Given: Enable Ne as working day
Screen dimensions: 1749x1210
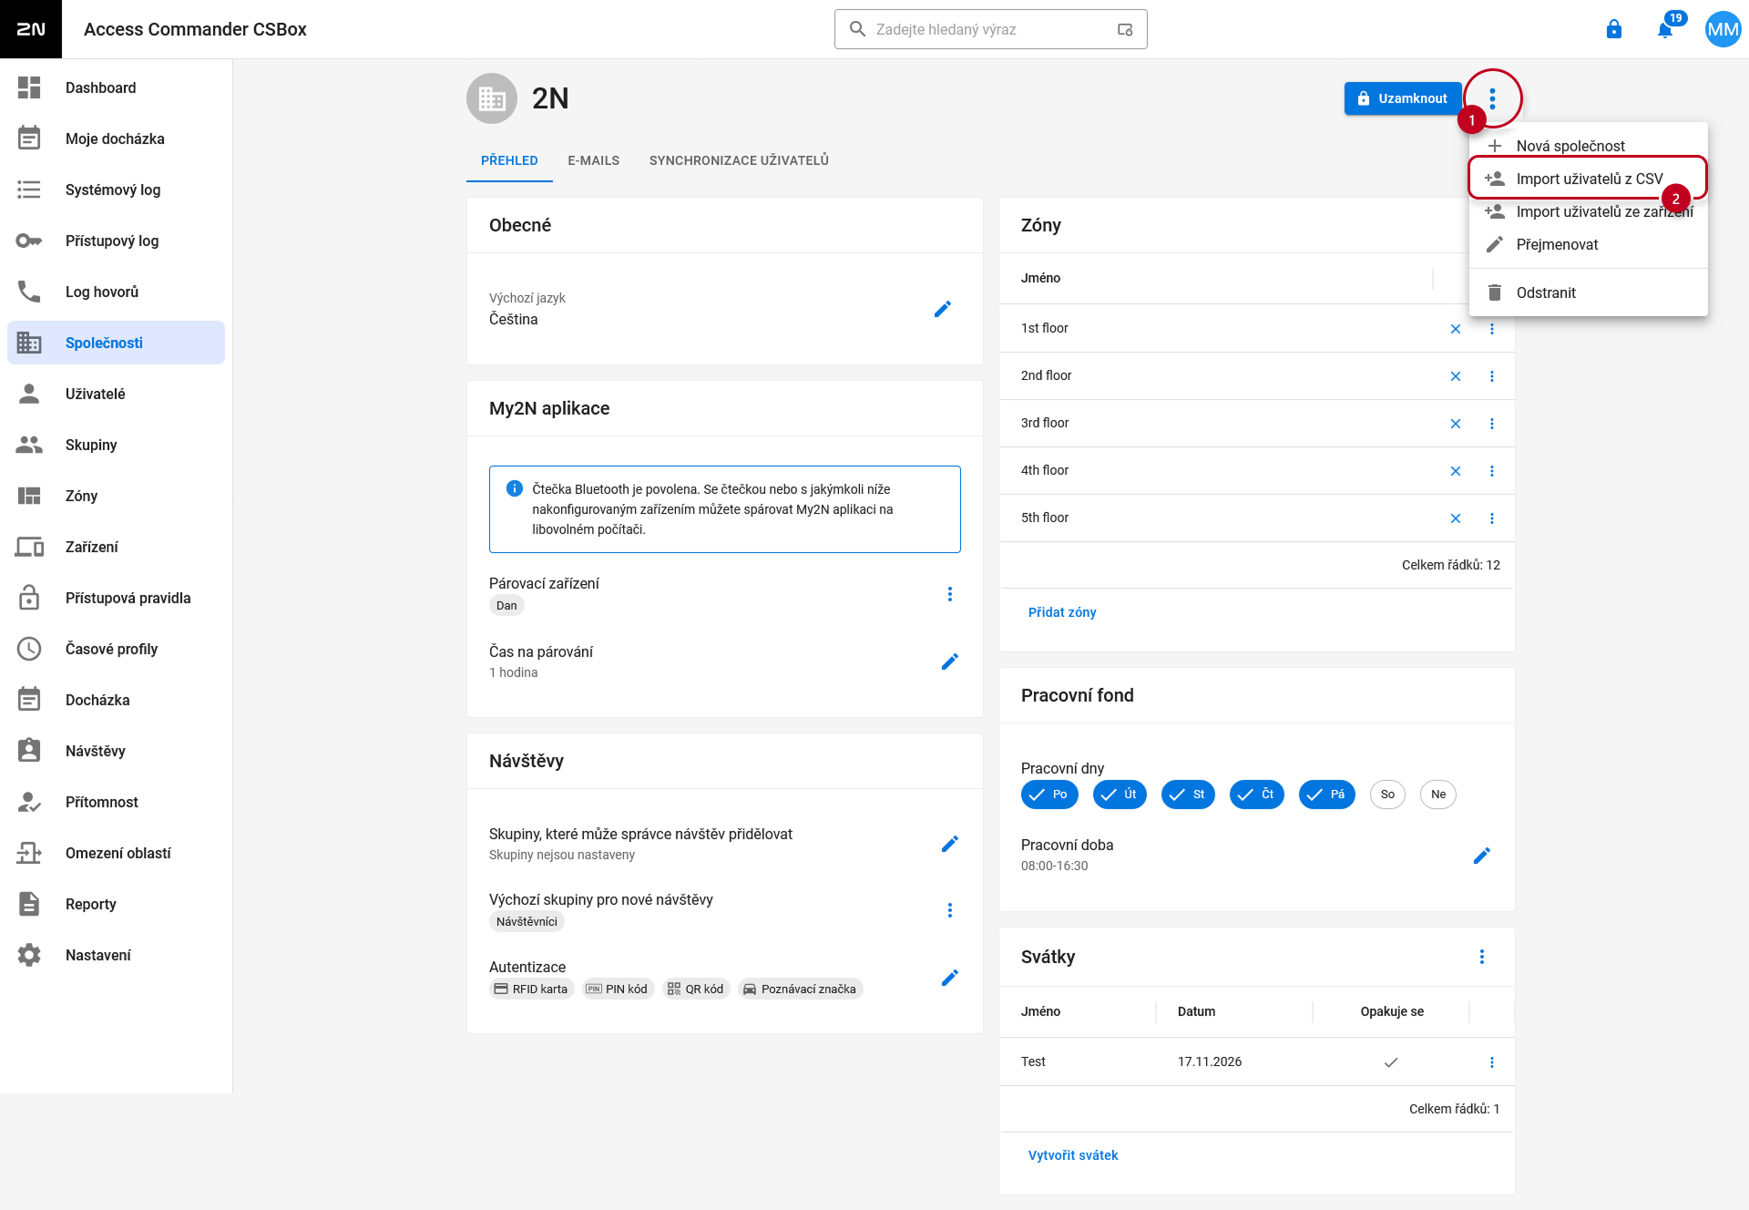Looking at the screenshot, I should pos(1438,795).
